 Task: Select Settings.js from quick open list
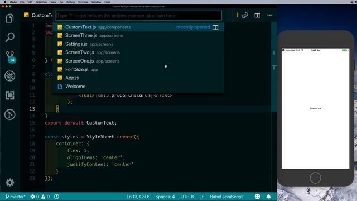pos(138,44)
